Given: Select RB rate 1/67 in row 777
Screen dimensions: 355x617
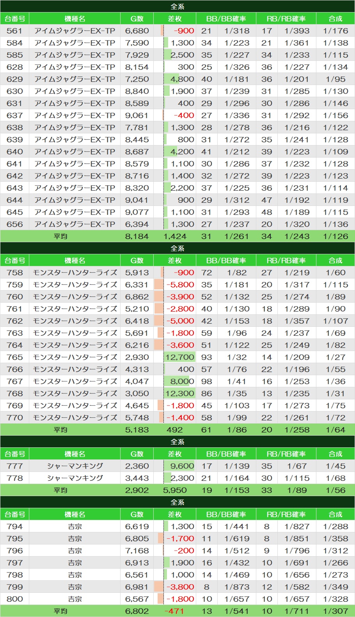Looking at the screenshot, I should pos(297,466).
